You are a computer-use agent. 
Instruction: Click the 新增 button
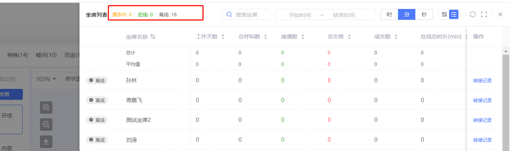11,94
